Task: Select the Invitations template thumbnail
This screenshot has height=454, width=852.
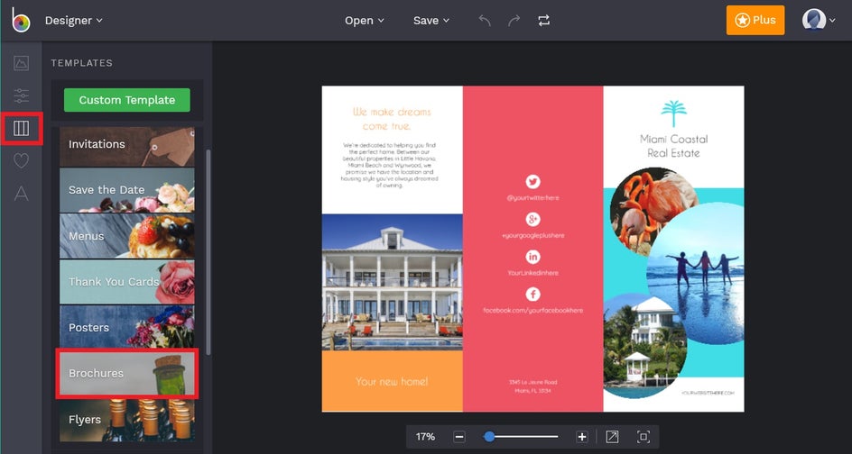Action: (x=126, y=145)
